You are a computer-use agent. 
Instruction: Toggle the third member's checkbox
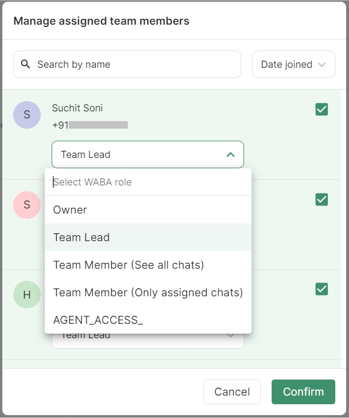click(x=321, y=289)
